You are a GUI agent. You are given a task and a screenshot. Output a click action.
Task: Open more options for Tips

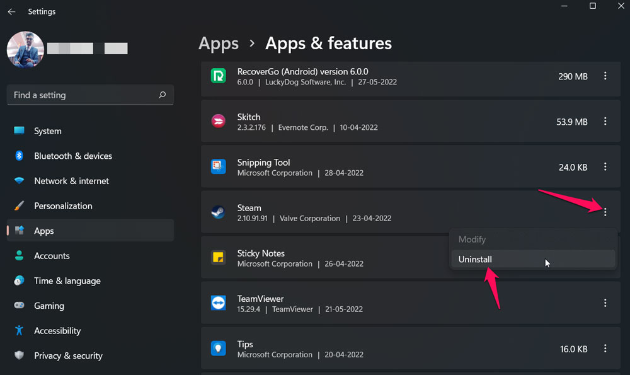pos(605,349)
